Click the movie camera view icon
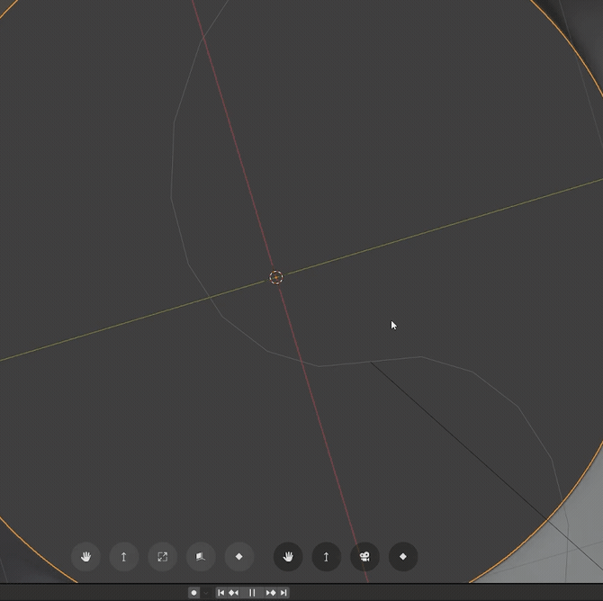 [364, 557]
